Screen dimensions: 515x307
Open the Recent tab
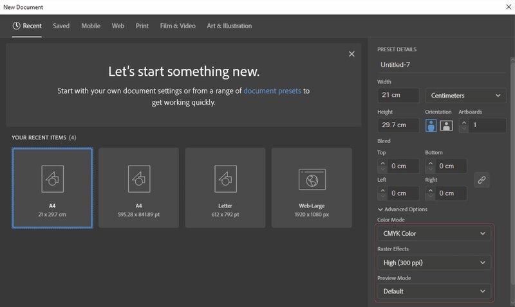pos(27,26)
